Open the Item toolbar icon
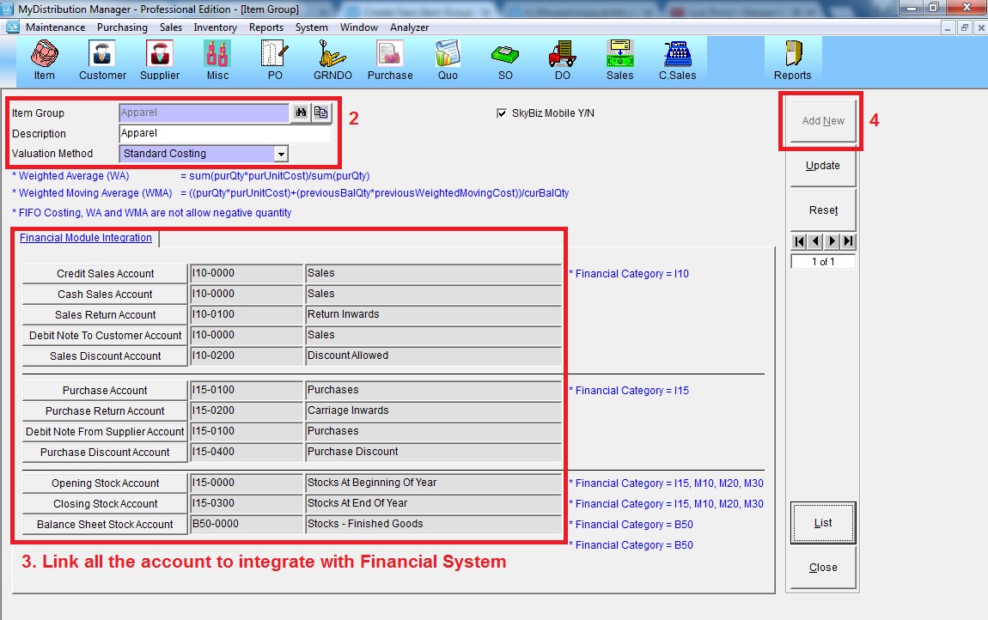Screen dimensions: 988x620 pyautogui.click(x=44, y=60)
